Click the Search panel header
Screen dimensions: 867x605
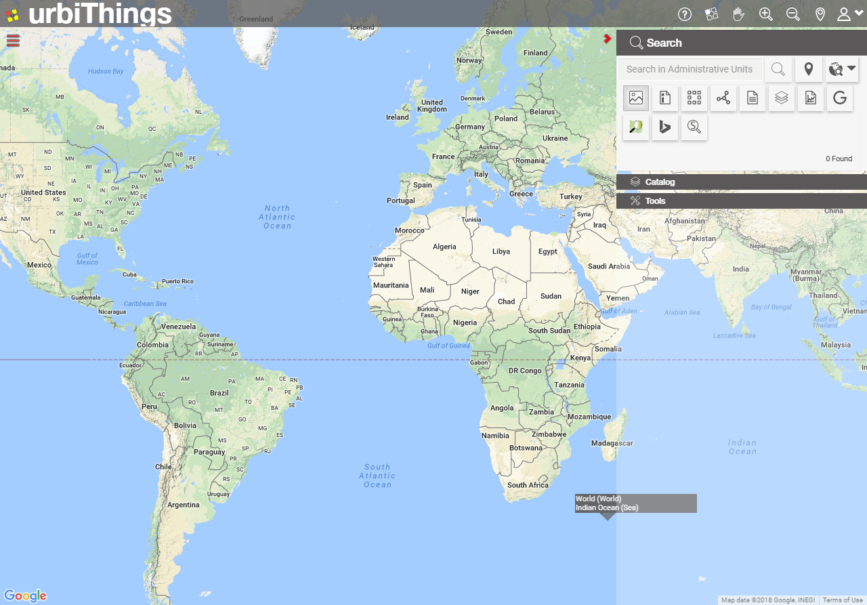(x=742, y=43)
